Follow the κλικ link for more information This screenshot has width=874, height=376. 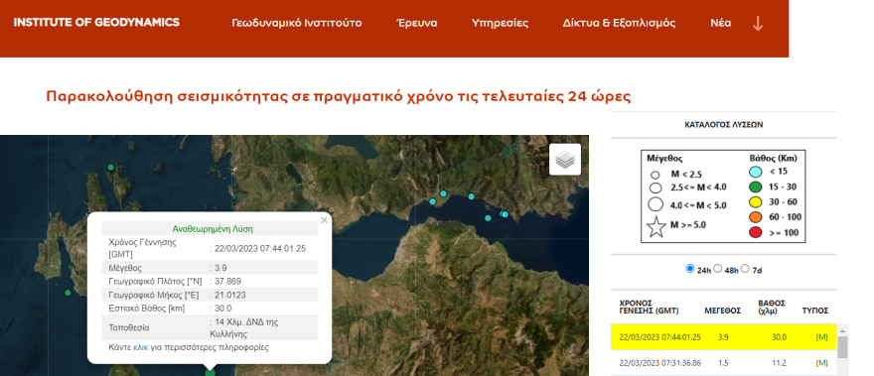click(x=140, y=347)
